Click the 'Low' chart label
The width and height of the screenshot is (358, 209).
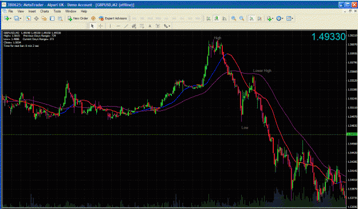pos(245,127)
